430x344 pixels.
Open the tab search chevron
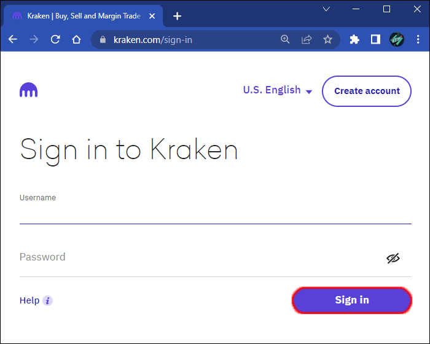click(x=326, y=9)
